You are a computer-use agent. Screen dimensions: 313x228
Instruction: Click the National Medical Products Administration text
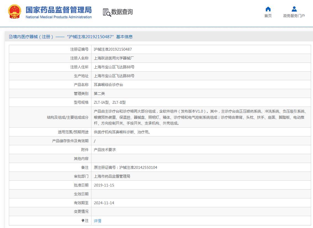59,17
